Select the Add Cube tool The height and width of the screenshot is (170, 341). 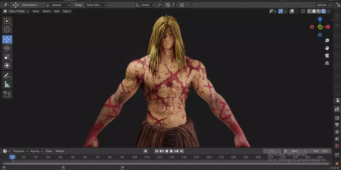pos(7,94)
